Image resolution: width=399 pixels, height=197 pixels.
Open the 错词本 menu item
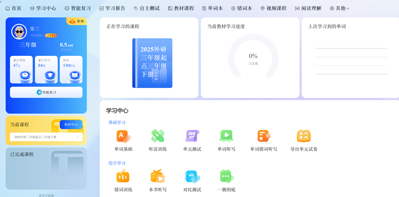click(x=242, y=8)
